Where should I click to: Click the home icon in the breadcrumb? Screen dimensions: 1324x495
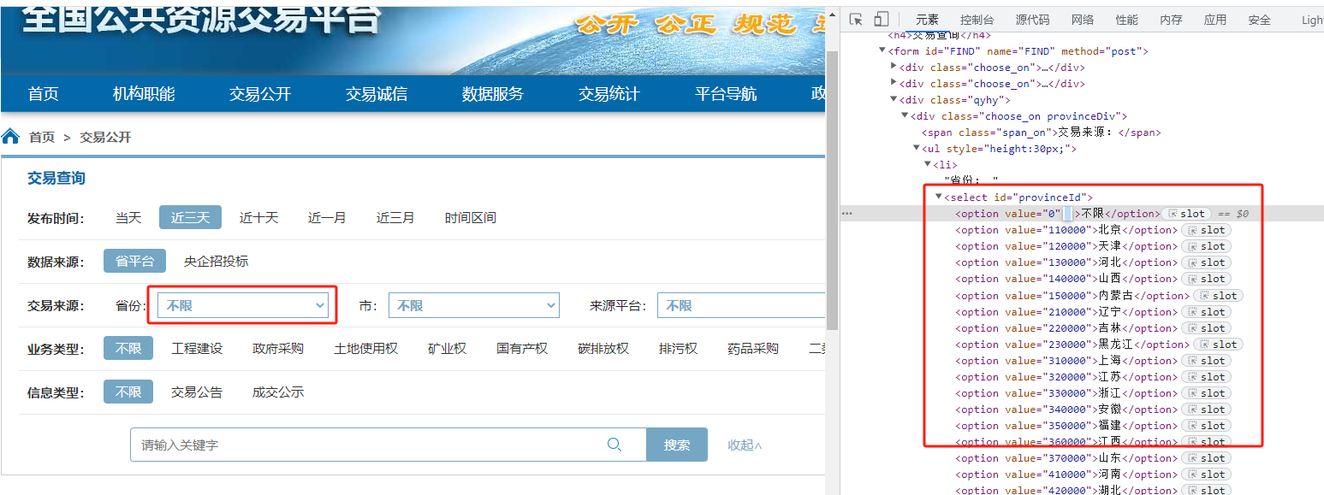10,136
